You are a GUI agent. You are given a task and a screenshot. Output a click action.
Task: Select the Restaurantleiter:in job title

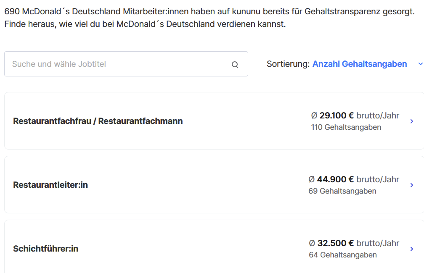tap(50, 185)
